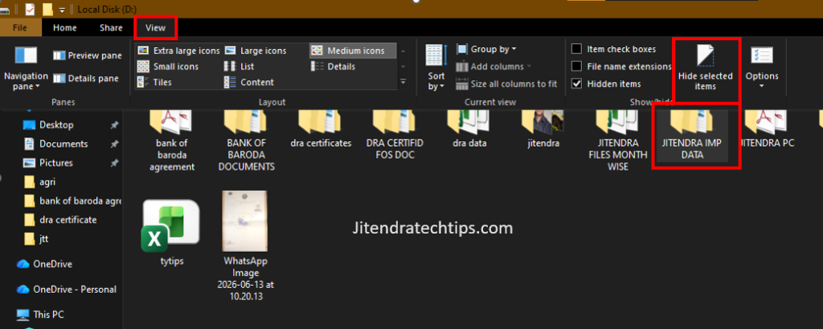Select OneDrive in navigation pane
823x329 pixels.
point(45,264)
